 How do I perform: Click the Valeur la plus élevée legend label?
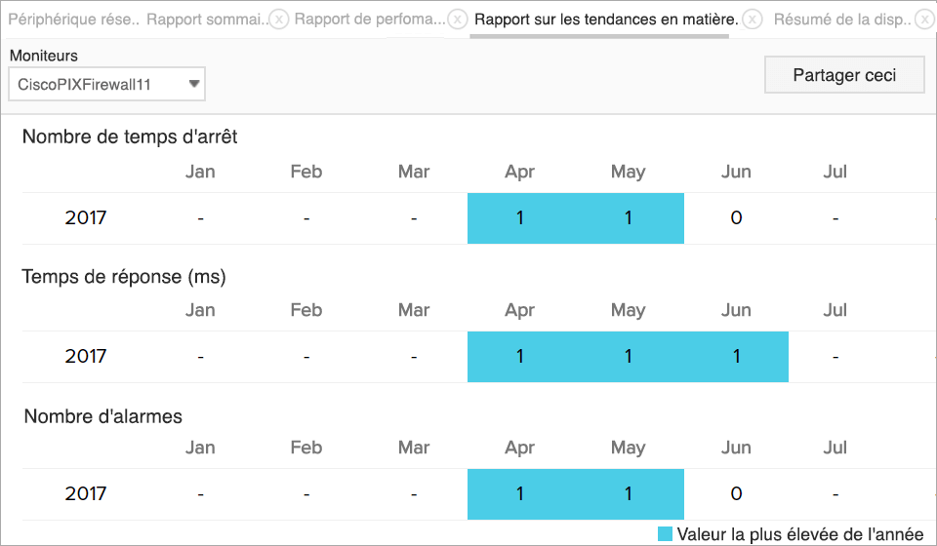click(x=799, y=533)
